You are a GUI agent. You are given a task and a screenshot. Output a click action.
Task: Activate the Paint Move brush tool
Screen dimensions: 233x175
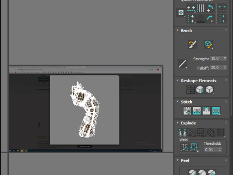click(192, 44)
